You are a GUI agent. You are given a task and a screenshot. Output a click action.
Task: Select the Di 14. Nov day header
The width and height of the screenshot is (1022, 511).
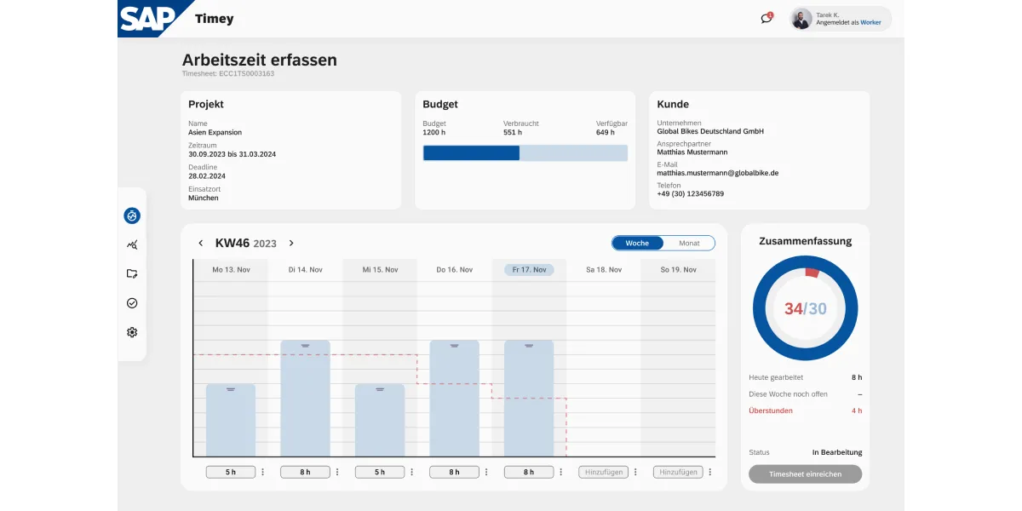click(305, 270)
